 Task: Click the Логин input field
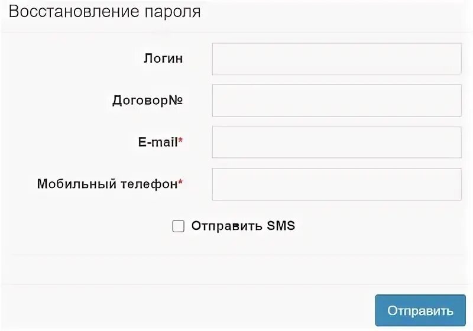(336, 59)
